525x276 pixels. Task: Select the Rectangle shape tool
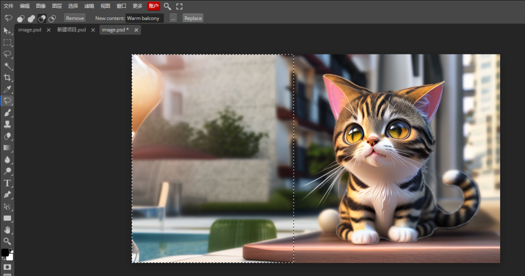click(7, 218)
